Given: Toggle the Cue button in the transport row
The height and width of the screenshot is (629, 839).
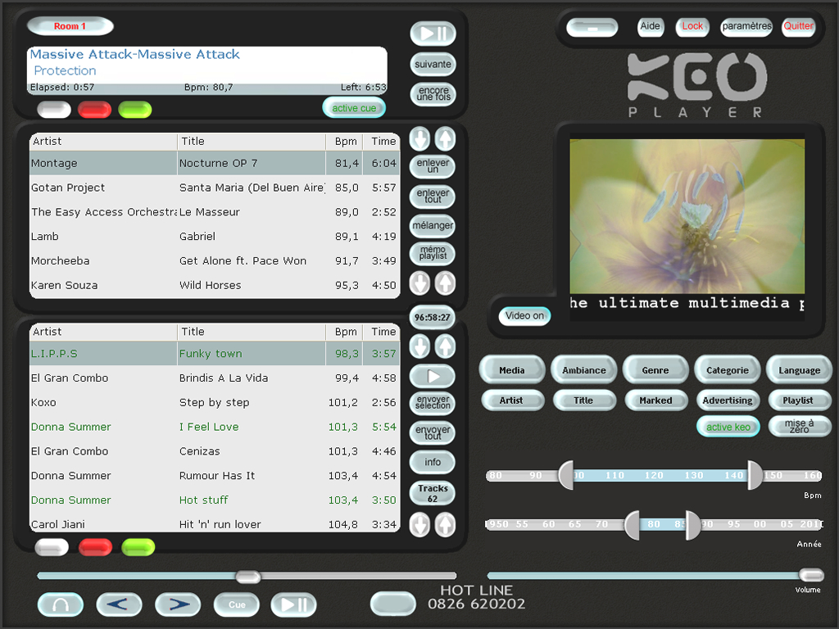Looking at the screenshot, I should [x=237, y=604].
